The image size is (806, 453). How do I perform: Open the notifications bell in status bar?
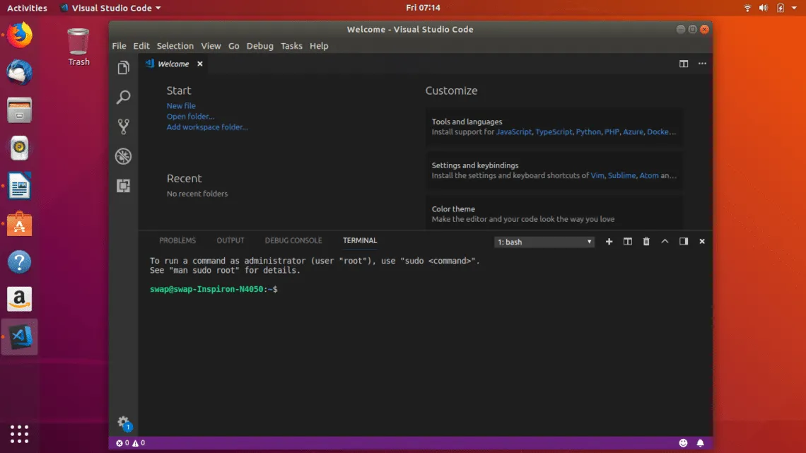coord(701,443)
